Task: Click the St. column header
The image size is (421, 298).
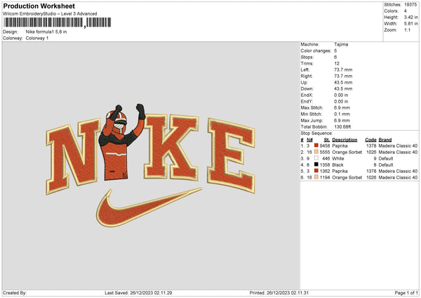Action: pos(327,140)
